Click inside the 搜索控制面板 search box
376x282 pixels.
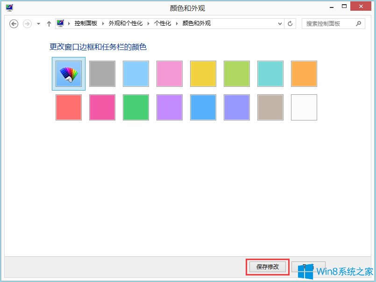(327, 23)
